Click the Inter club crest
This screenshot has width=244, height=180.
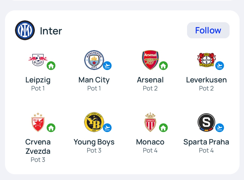tap(25, 30)
